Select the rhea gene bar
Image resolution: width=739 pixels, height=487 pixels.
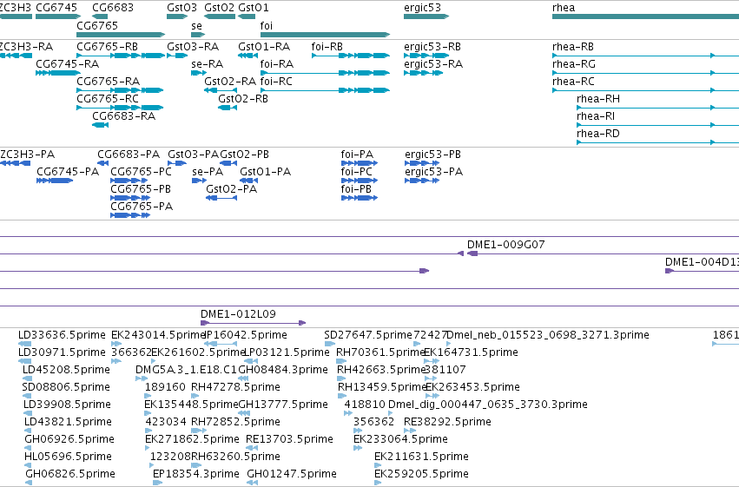click(645, 16)
